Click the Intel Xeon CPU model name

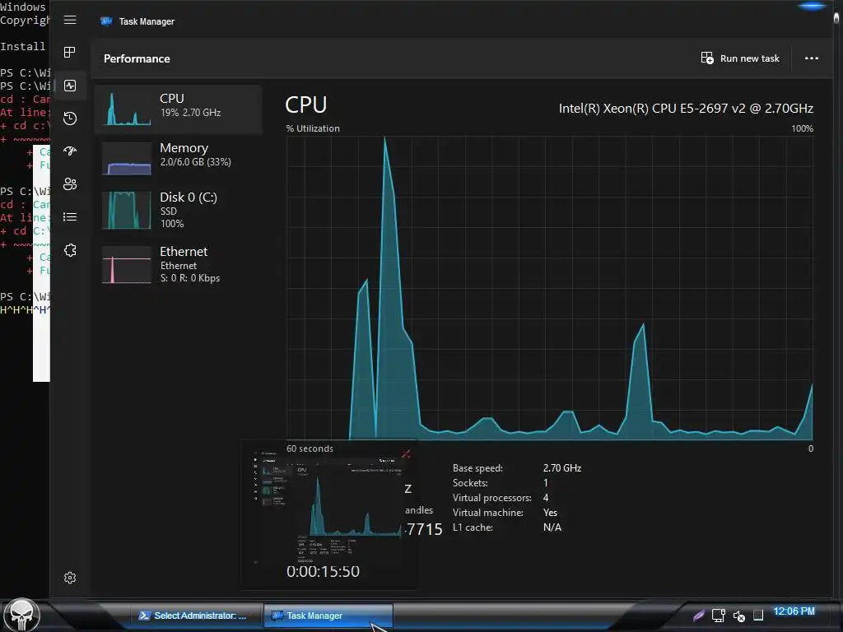coord(686,109)
